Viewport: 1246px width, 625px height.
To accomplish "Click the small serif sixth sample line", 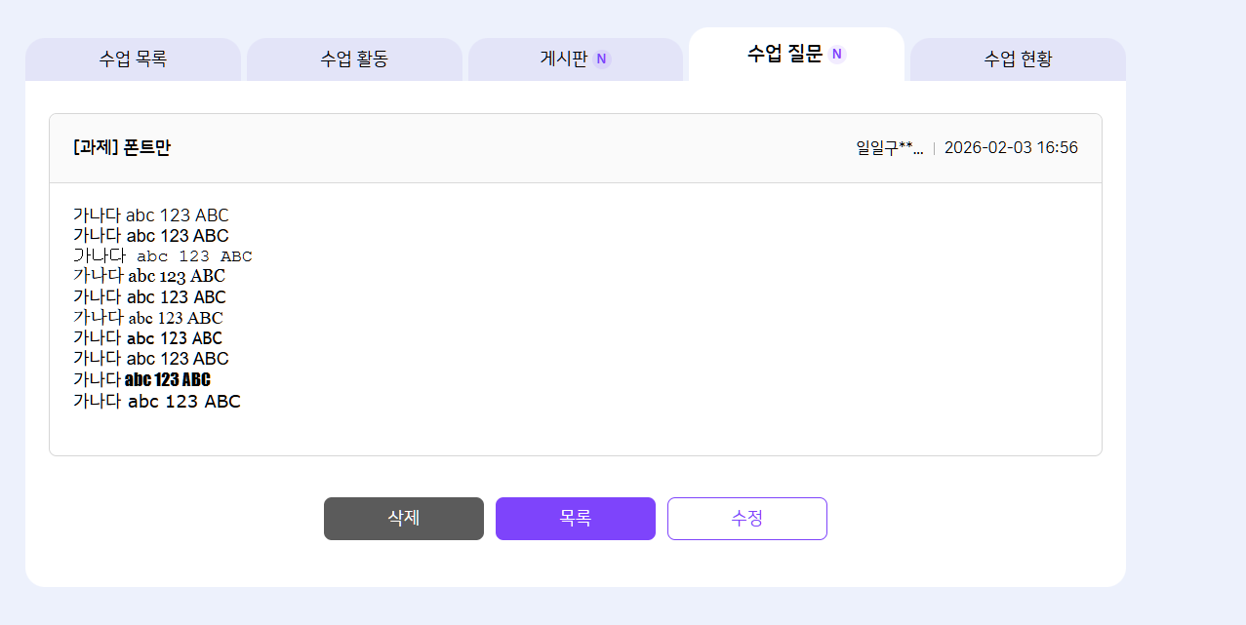I will click(148, 318).
